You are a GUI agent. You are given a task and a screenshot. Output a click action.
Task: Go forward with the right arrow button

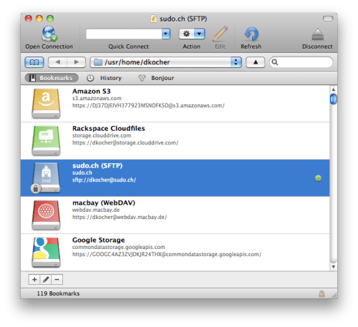(x=77, y=62)
